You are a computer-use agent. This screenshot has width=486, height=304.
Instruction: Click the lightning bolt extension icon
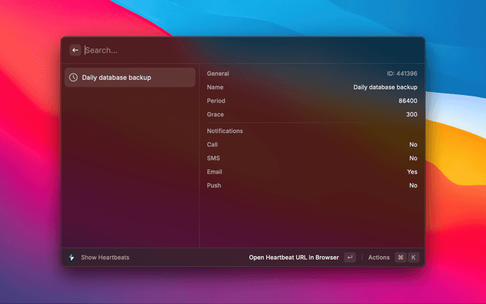pos(71,258)
